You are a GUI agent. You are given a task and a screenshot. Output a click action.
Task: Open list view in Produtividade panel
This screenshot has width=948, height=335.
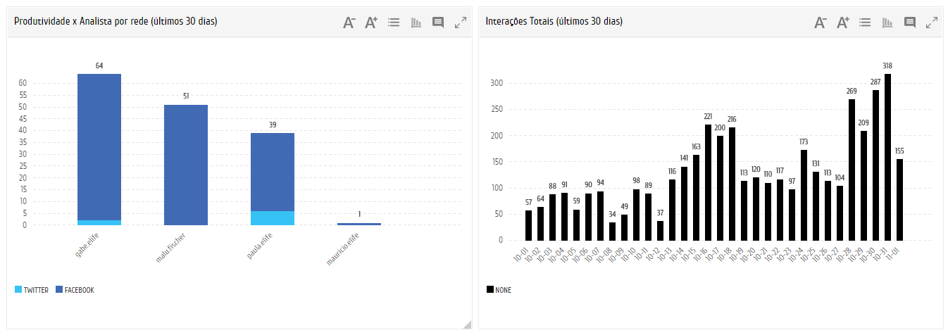tap(394, 23)
